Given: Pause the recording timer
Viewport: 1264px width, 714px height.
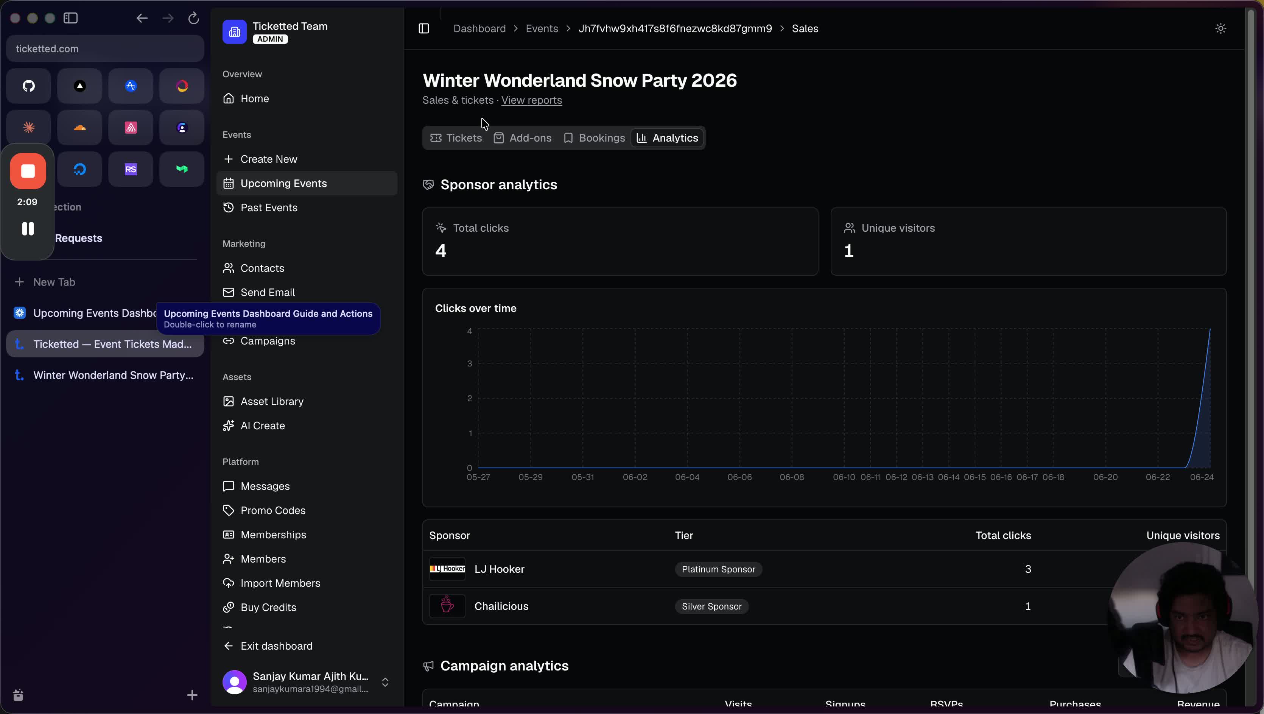Looking at the screenshot, I should (28, 229).
